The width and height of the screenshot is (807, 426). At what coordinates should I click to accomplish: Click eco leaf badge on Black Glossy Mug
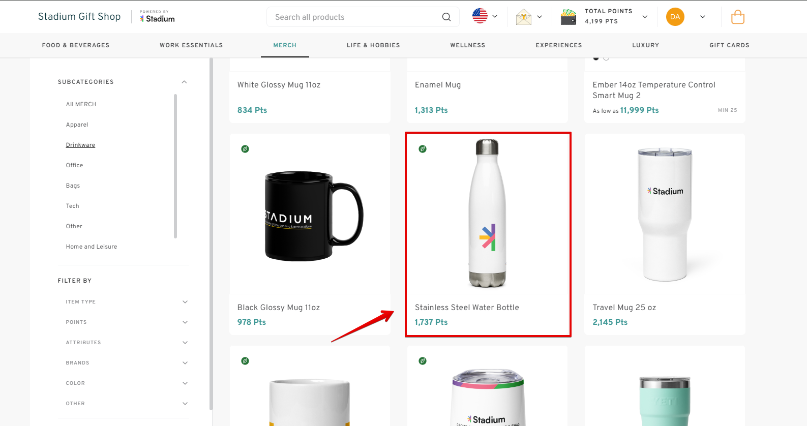[x=245, y=149]
